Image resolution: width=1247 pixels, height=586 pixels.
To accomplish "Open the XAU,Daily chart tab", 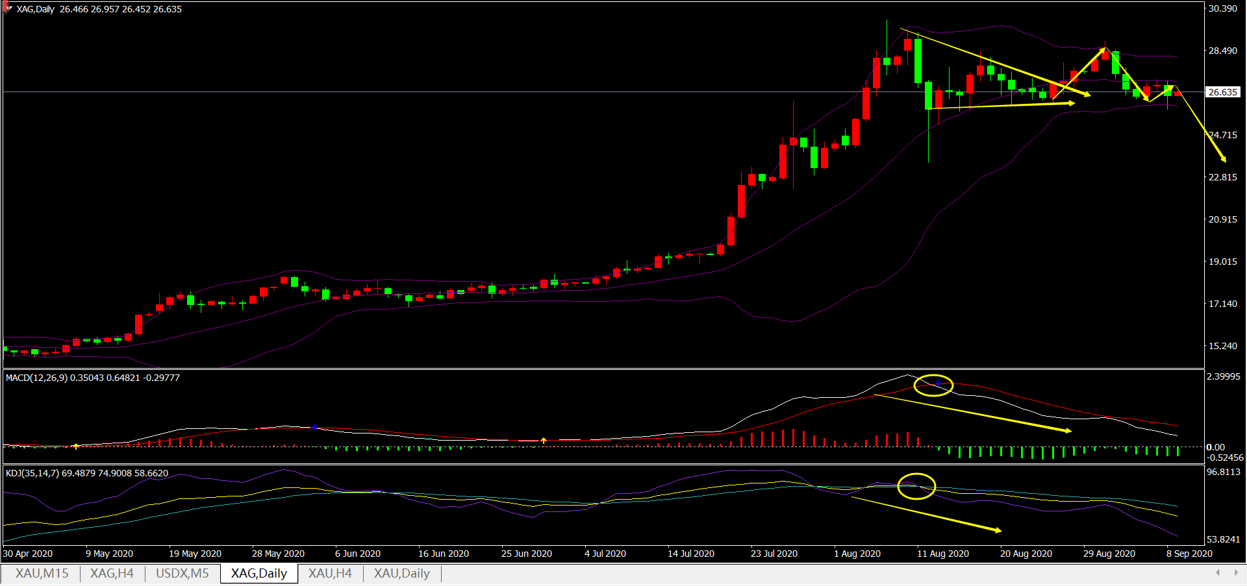I will [x=401, y=574].
